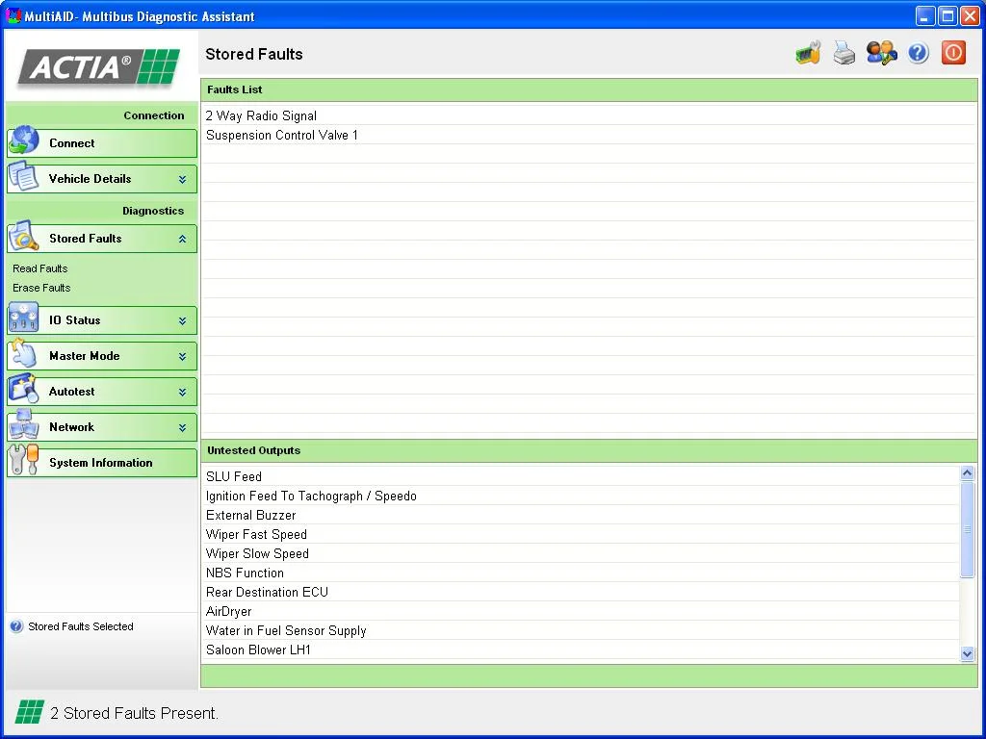Screen dimensions: 986x739
Task: Select the "2 Way Radio Signal" fault
Action: [x=588, y=115]
